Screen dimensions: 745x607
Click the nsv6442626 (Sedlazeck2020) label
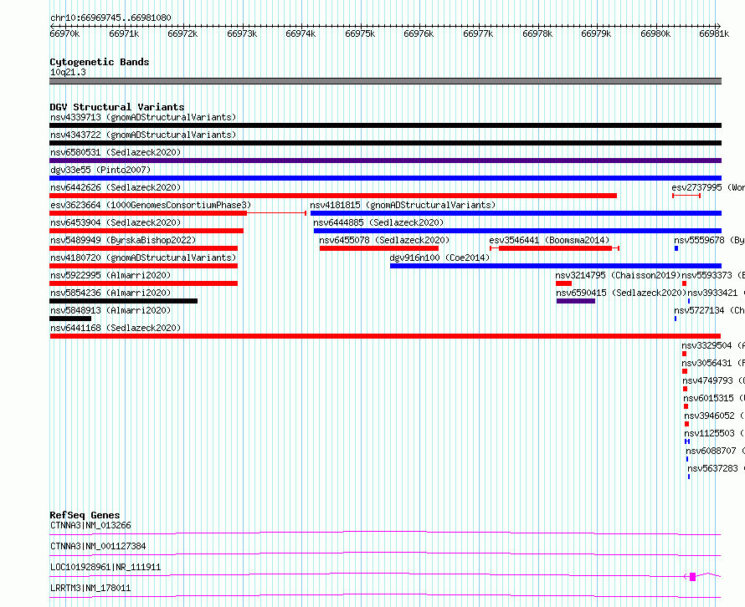pyautogui.click(x=116, y=187)
